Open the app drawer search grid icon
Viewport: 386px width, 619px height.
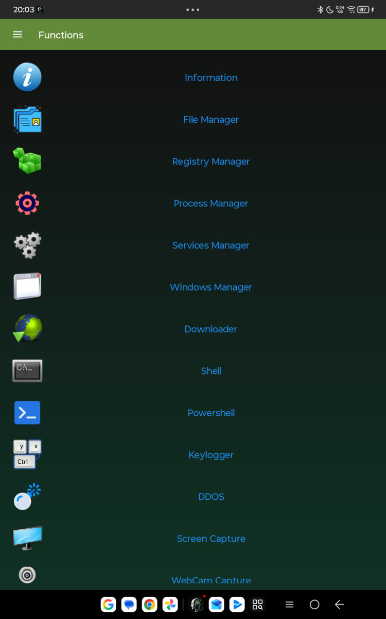(x=258, y=605)
